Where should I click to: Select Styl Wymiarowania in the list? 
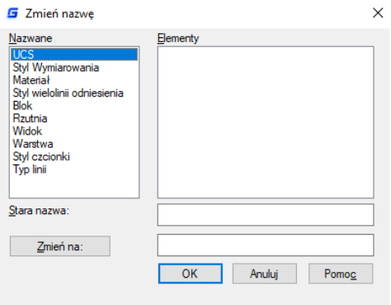[x=74, y=67]
